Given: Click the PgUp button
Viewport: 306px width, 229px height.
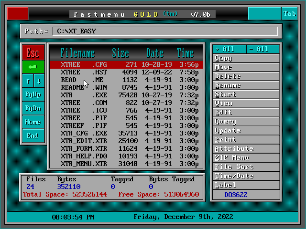Looking at the screenshot, I should [x=33, y=94].
